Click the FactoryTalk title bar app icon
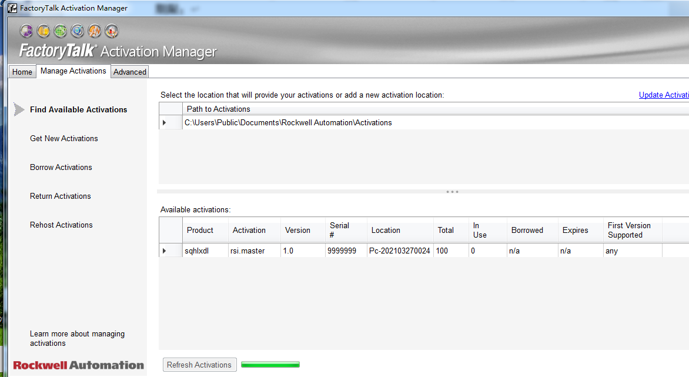Image resolution: width=689 pixels, height=377 pixels. [x=12, y=8]
